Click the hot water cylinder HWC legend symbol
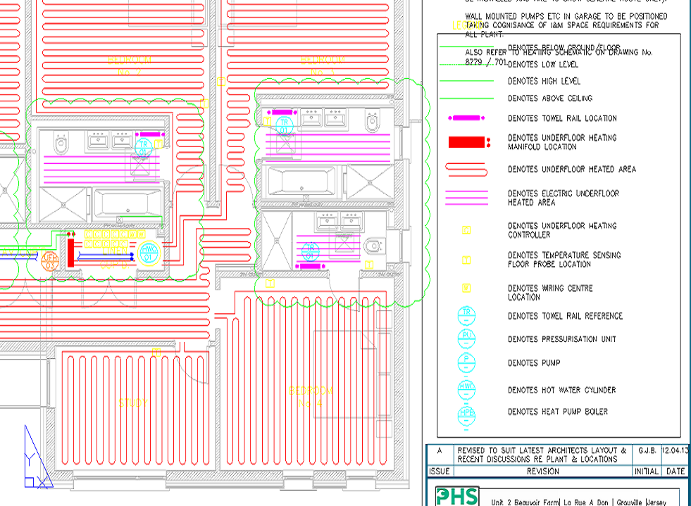 [467, 389]
